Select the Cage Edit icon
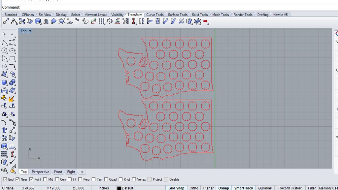 pos(197,21)
